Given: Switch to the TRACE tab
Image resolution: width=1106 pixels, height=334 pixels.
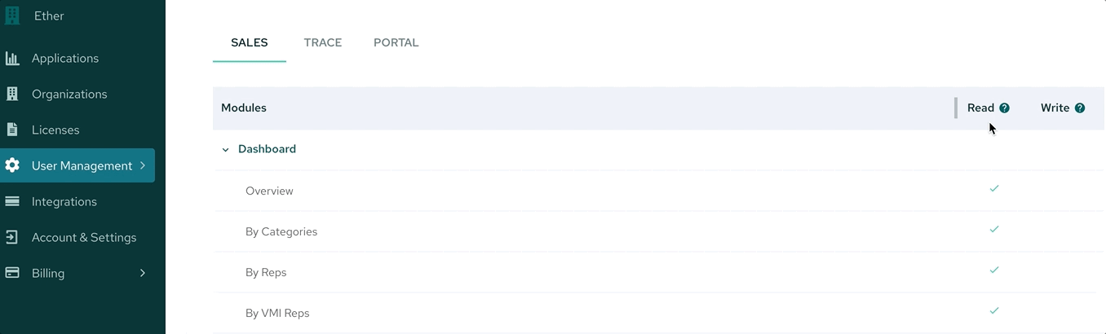Looking at the screenshot, I should [323, 42].
